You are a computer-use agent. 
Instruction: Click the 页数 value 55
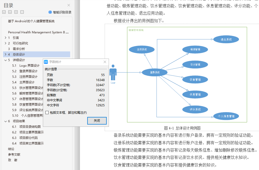pyautogui.click(x=103, y=75)
